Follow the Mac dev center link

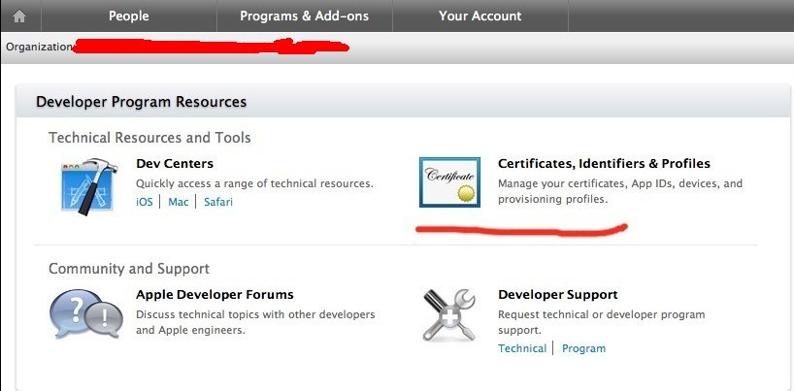(179, 202)
